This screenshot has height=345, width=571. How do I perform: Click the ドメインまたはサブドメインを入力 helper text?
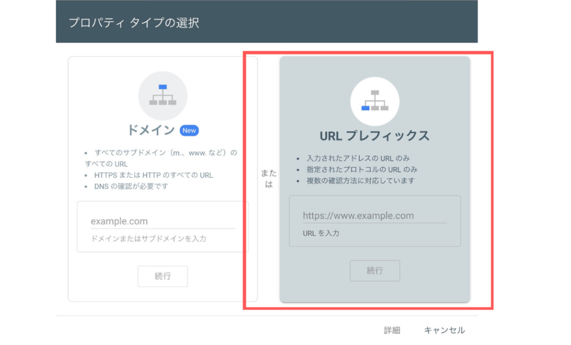tap(148, 239)
